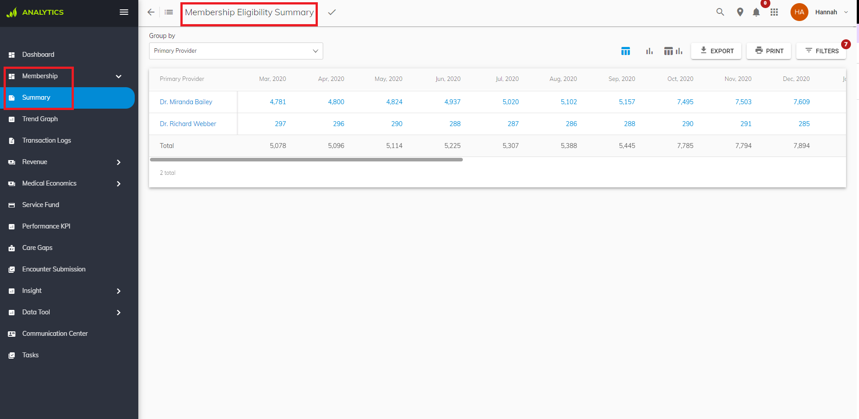Switch to combined table and chart view
The width and height of the screenshot is (859, 419).
click(673, 51)
